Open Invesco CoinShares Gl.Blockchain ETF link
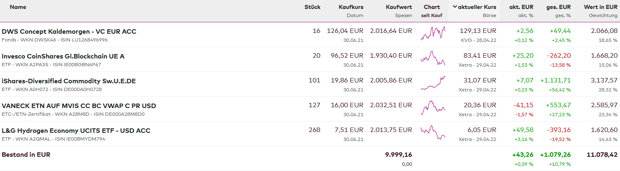Screen dimensions: 620x171 pyautogui.click(x=63, y=56)
